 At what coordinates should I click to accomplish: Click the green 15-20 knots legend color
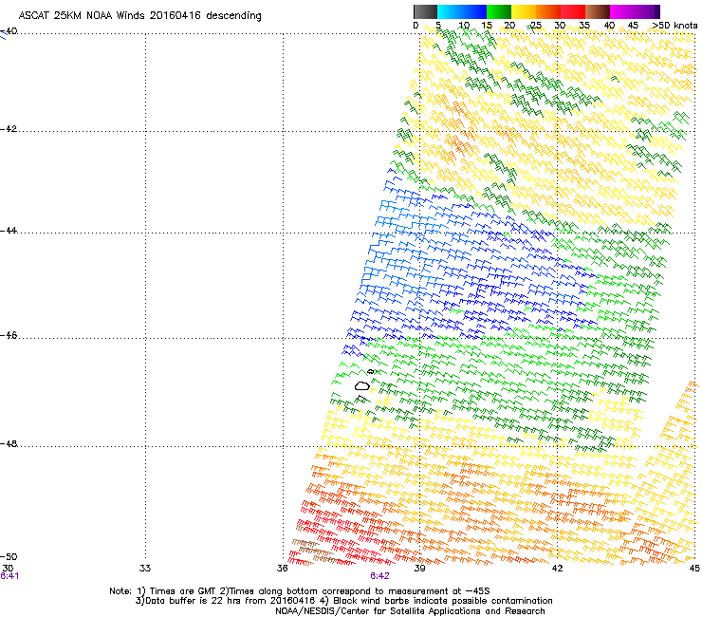pos(499,11)
